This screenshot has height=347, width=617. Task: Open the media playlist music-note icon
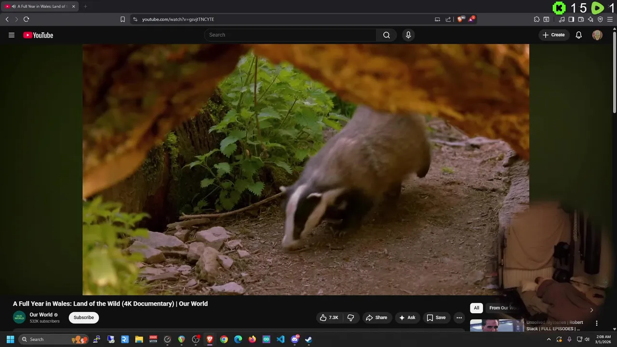562,19
